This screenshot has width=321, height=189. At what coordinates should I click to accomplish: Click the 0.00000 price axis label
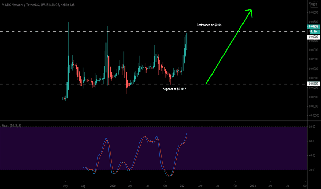(313, 106)
